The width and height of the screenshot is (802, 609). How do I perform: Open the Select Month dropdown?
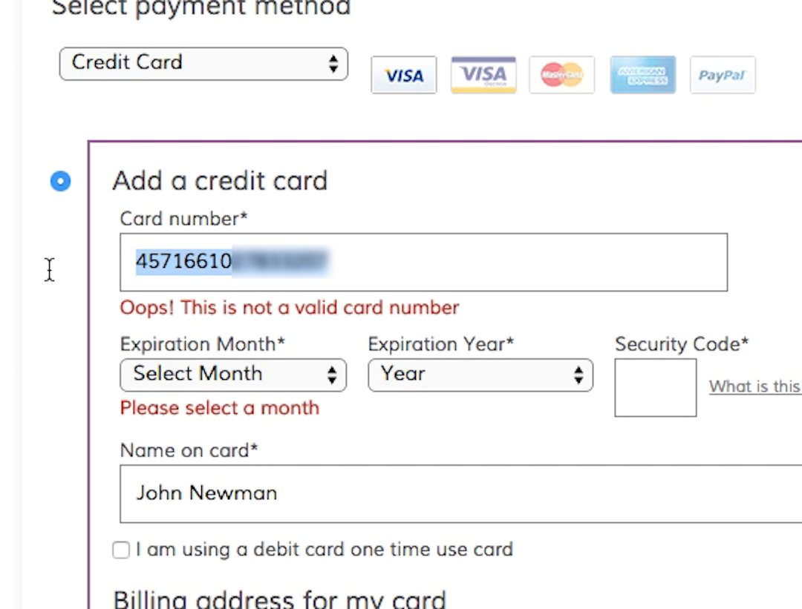point(232,375)
